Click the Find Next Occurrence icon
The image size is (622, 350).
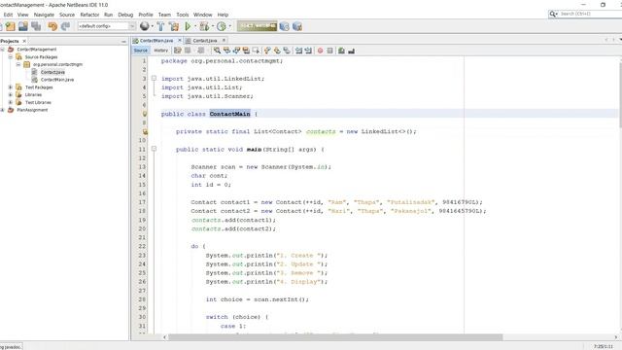[236, 51]
